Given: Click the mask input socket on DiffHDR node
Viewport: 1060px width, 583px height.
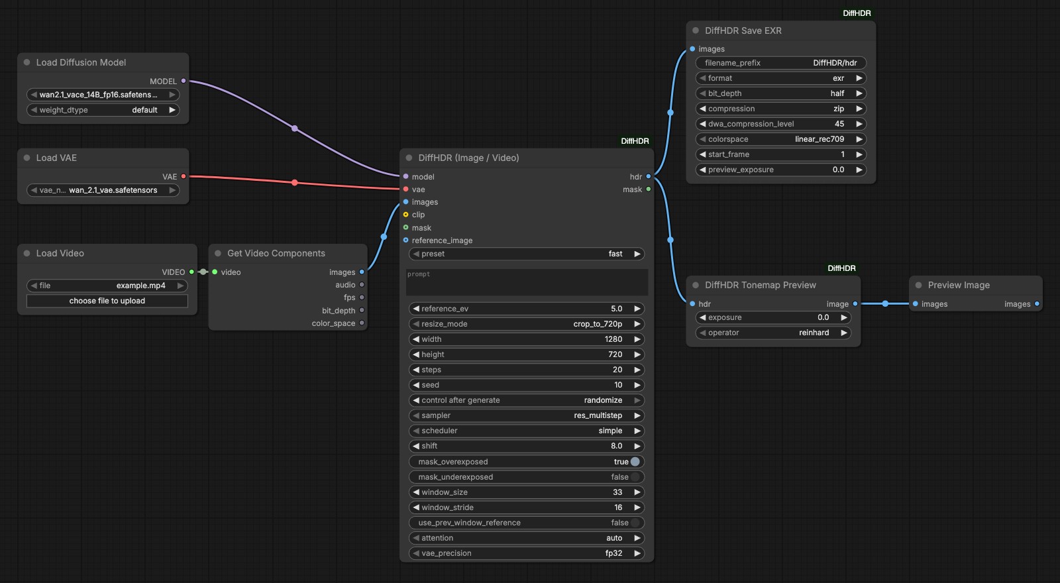Looking at the screenshot, I should click(x=405, y=227).
